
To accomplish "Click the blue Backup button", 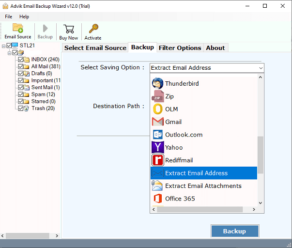I will [x=235, y=231].
